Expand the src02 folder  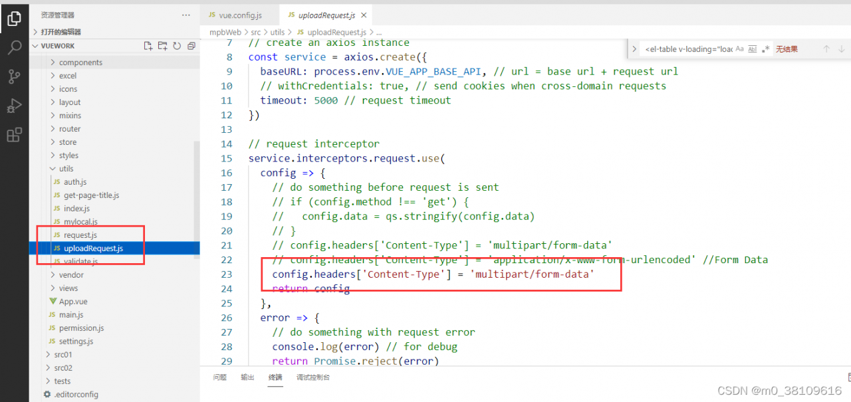coord(48,368)
